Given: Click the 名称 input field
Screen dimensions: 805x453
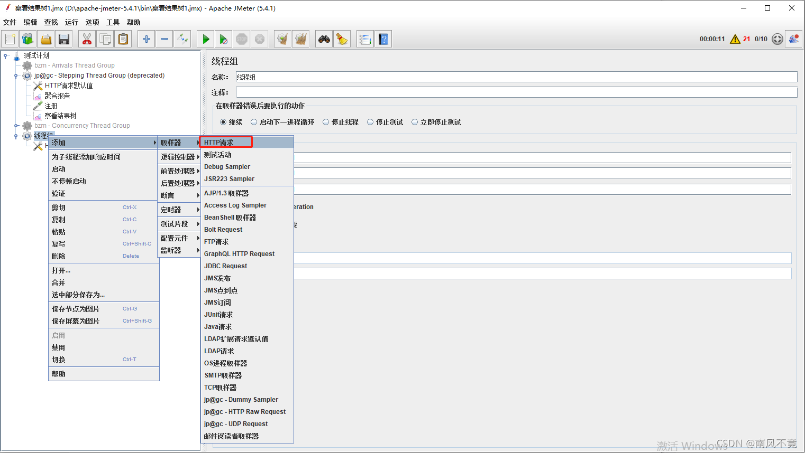Looking at the screenshot, I should click(516, 77).
